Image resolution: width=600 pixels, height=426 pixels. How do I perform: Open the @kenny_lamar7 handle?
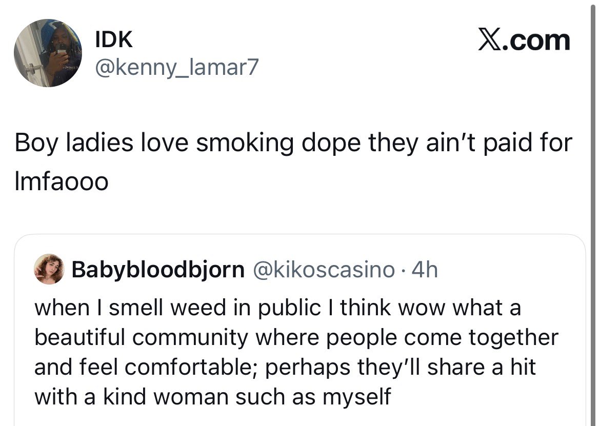tap(177, 67)
